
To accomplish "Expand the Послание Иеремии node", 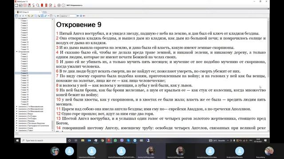I will pyautogui.click(x=17, y=123).
